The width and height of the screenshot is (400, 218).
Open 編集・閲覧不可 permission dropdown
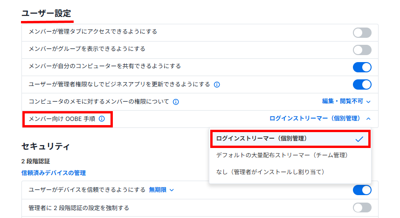click(346, 101)
